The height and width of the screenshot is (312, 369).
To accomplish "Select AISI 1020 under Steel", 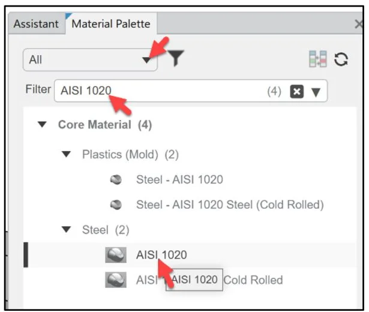I will click(x=161, y=255).
